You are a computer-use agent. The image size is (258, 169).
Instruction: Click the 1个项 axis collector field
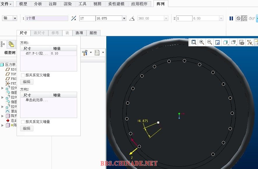[47, 18]
